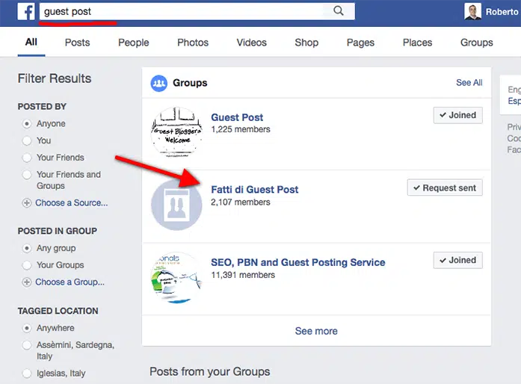The height and width of the screenshot is (384, 521).
Task: Click the Filter Results heading
Action: (55, 78)
